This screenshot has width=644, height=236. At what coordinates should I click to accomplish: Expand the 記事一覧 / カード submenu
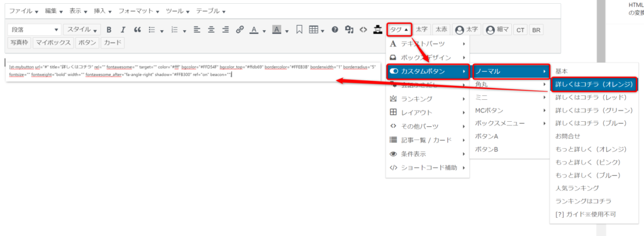[x=428, y=140]
